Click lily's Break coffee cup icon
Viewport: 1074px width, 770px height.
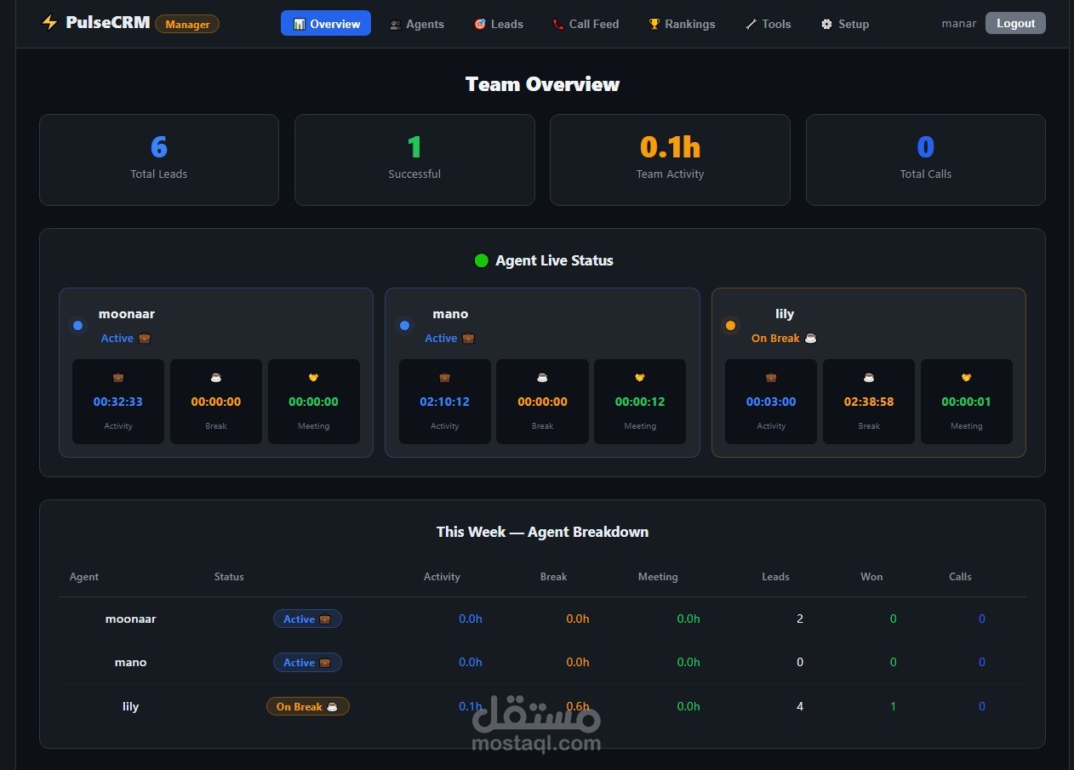869,377
